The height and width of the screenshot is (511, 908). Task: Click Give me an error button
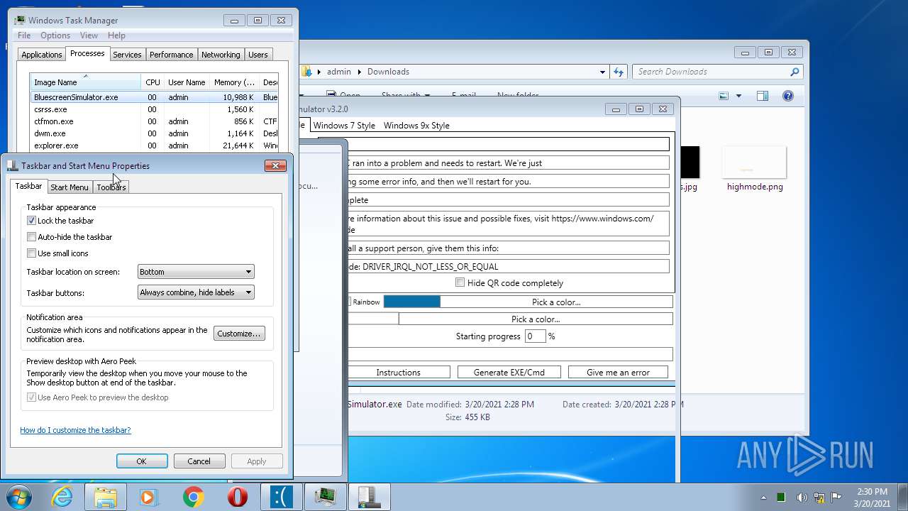point(618,373)
